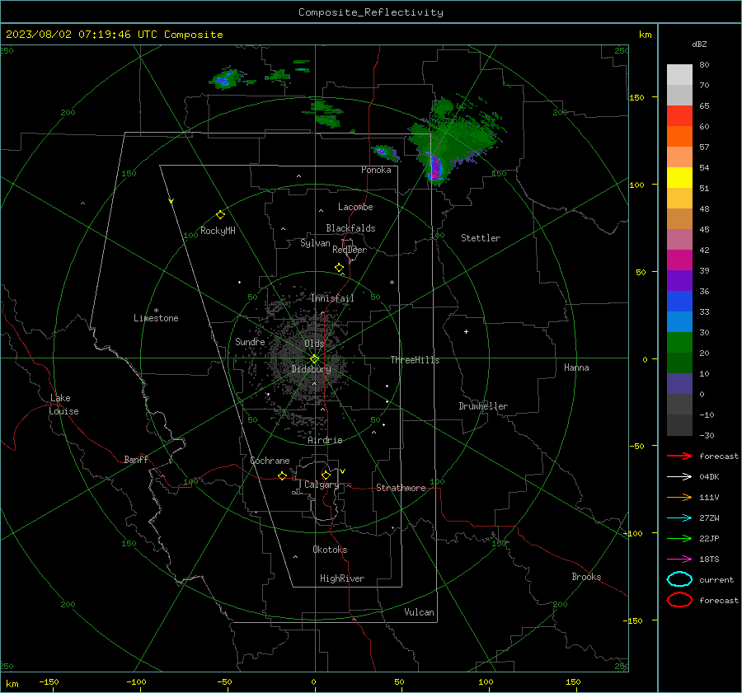Click the yellow radar site marker at Didsbury
Screen dimensions: 742x693
coord(314,359)
